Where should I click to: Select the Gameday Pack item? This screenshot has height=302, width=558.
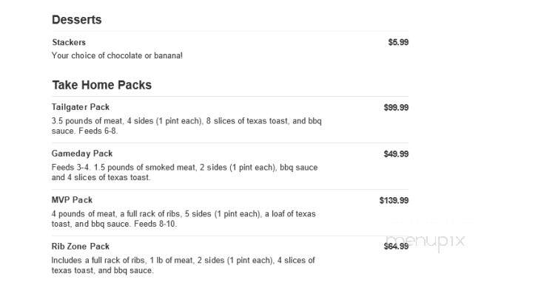pyautogui.click(x=82, y=154)
